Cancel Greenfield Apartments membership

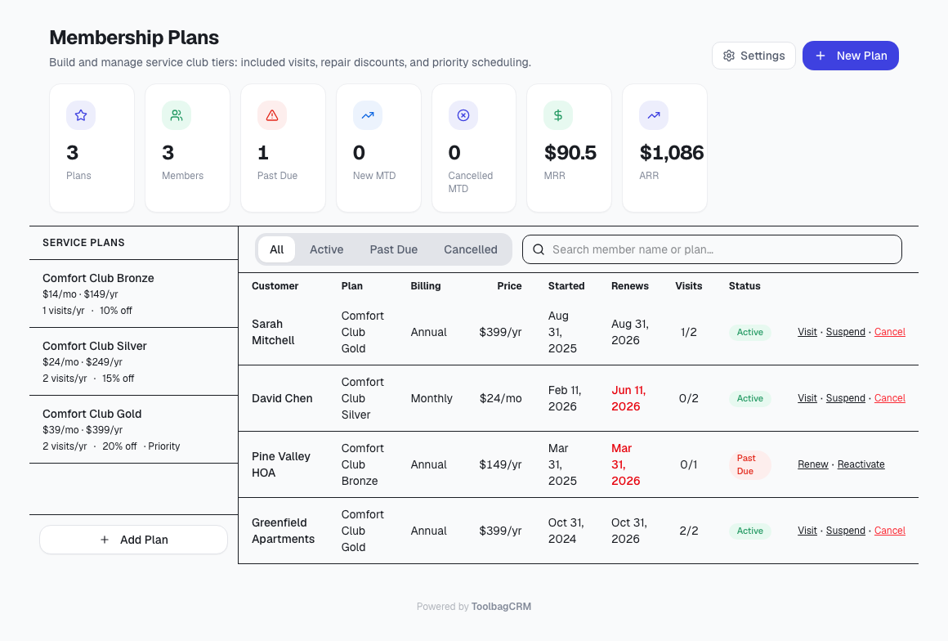point(889,531)
